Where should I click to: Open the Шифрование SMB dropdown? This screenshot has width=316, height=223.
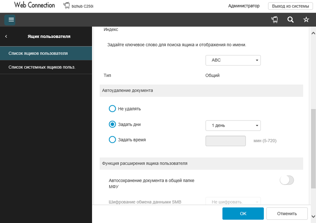coord(233,202)
